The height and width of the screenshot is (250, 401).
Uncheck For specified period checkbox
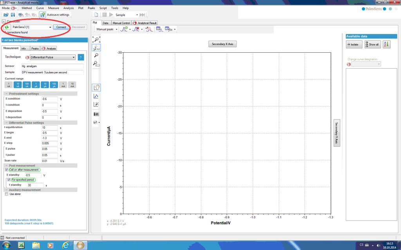click(9, 180)
